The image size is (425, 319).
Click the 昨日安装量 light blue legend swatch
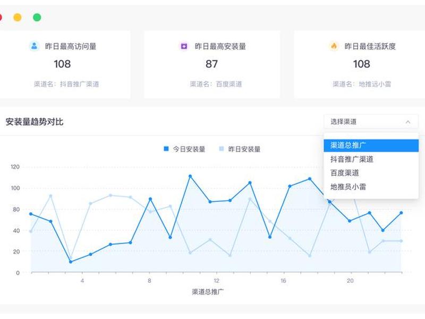[222, 149]
